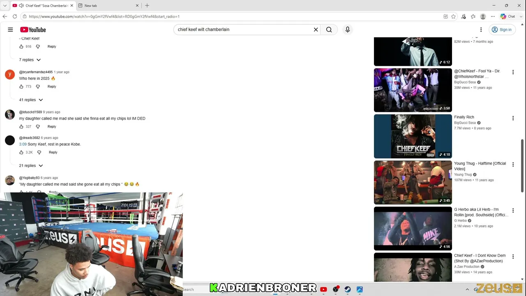
Task: Add this page to favorites
Action: coord(453,16)
